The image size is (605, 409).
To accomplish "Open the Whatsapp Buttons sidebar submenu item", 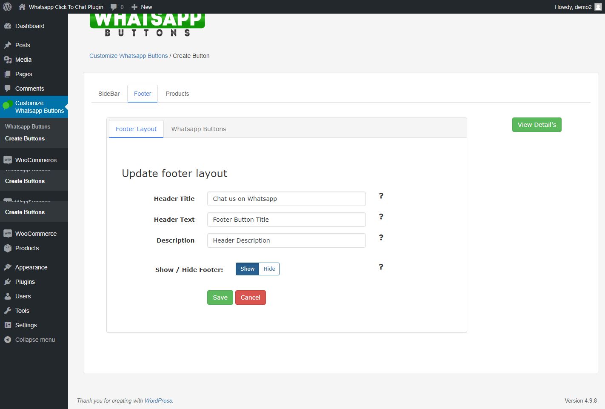I will click(28, 126).
